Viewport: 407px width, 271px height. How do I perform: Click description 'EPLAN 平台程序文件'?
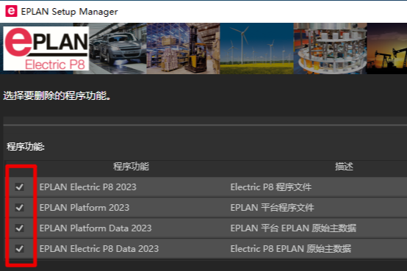point(272,207)
